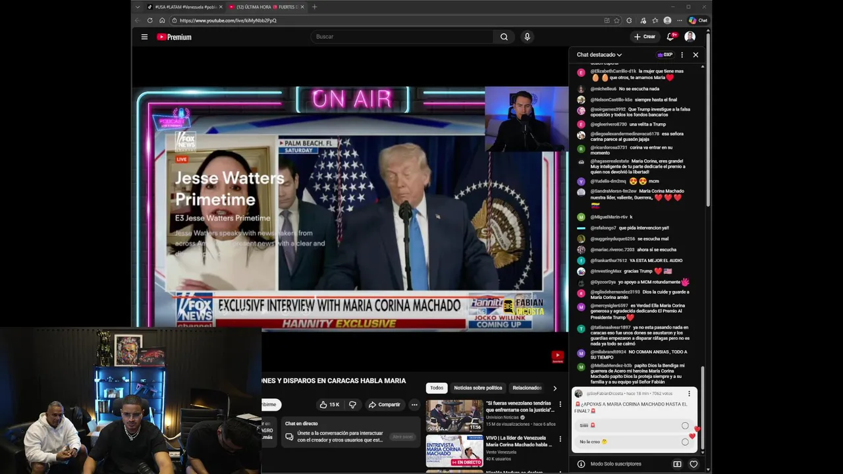Click the Buscar search field

(402, 37)
